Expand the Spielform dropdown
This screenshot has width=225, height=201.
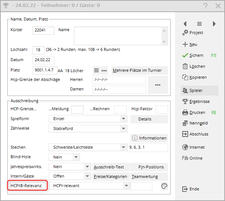coord(124,119)
